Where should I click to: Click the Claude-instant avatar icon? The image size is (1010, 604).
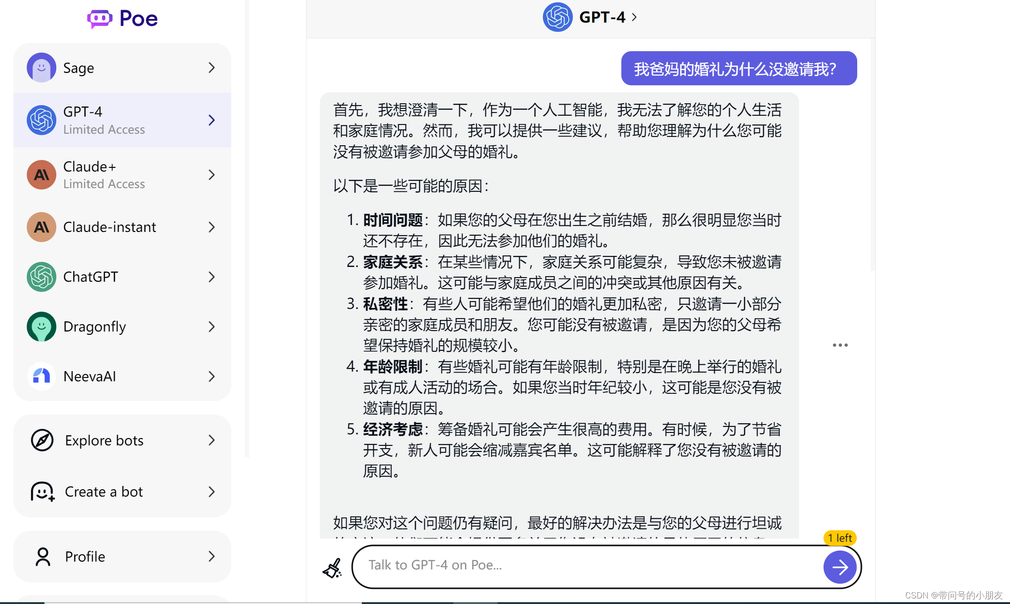pyautogui.click(x=42, y=227)
